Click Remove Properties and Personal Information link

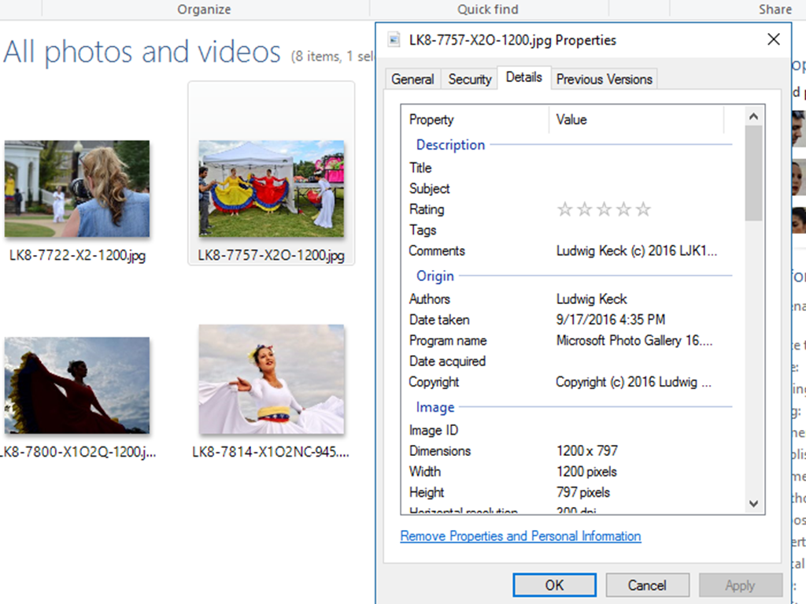click(x=520, y=536)
